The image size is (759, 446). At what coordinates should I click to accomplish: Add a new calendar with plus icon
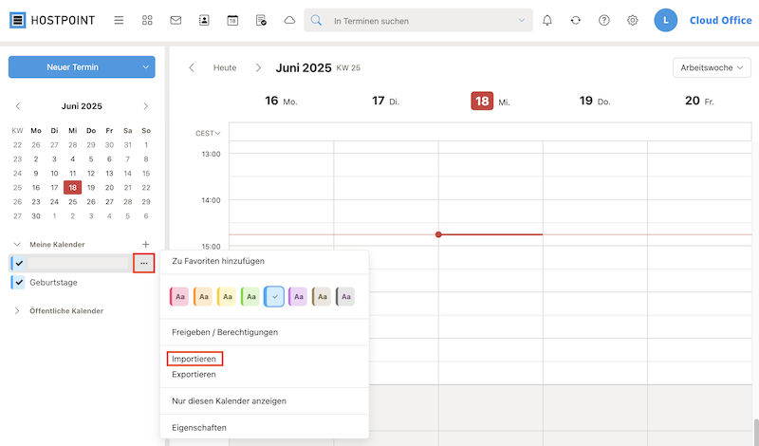146,244
